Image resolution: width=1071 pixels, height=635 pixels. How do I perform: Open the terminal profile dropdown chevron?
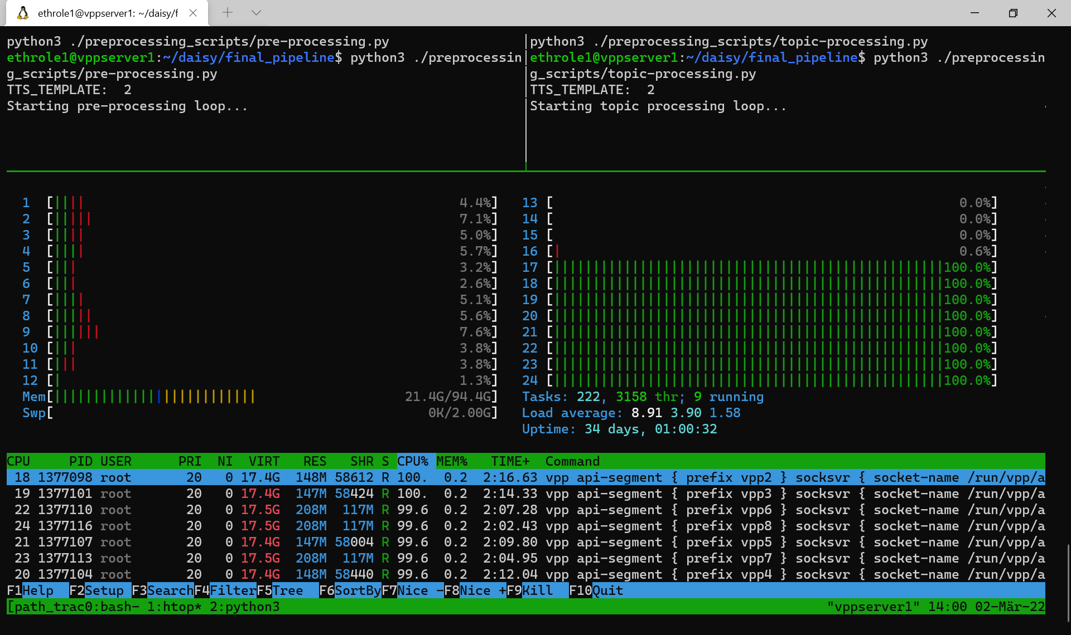coord(257,12)
